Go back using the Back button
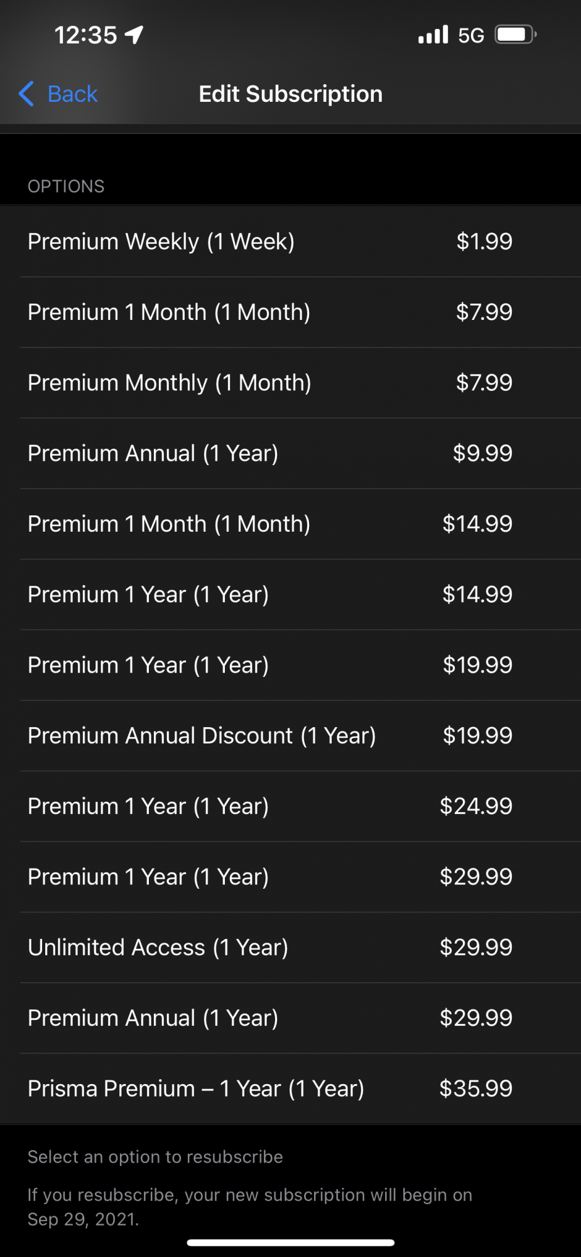Image resolution: width=581 pixels, height=1257 pixels. (x=58, y=94)
